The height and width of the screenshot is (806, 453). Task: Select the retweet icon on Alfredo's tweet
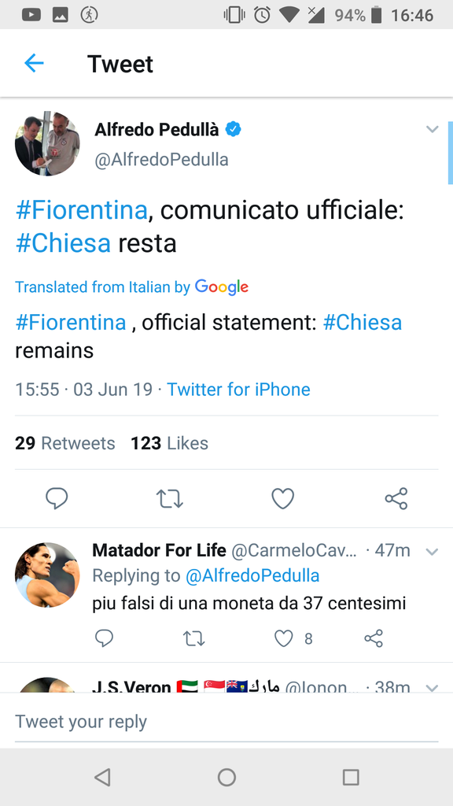(x=170, y=498)
